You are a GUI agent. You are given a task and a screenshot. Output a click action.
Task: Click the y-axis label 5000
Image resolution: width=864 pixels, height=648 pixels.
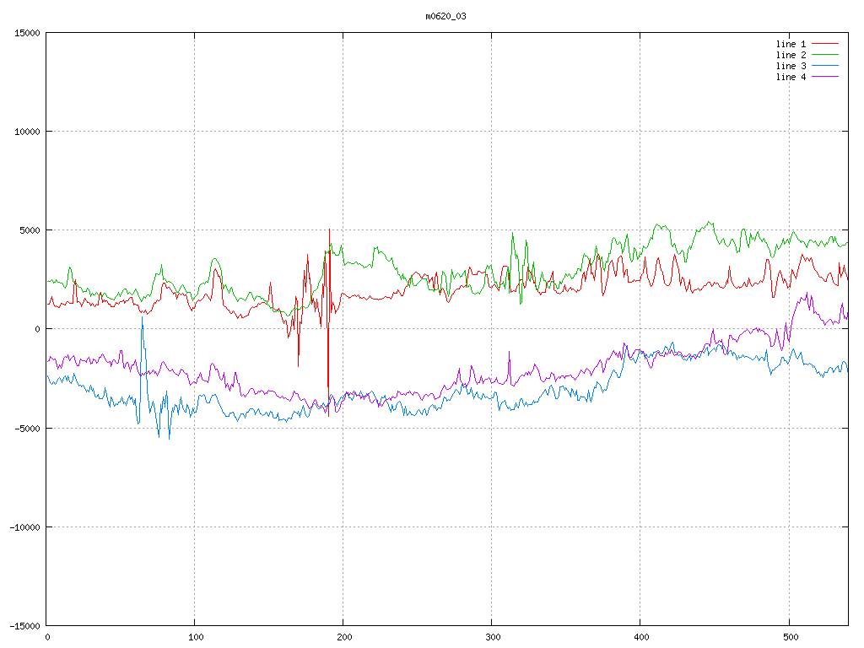(30, 230)
